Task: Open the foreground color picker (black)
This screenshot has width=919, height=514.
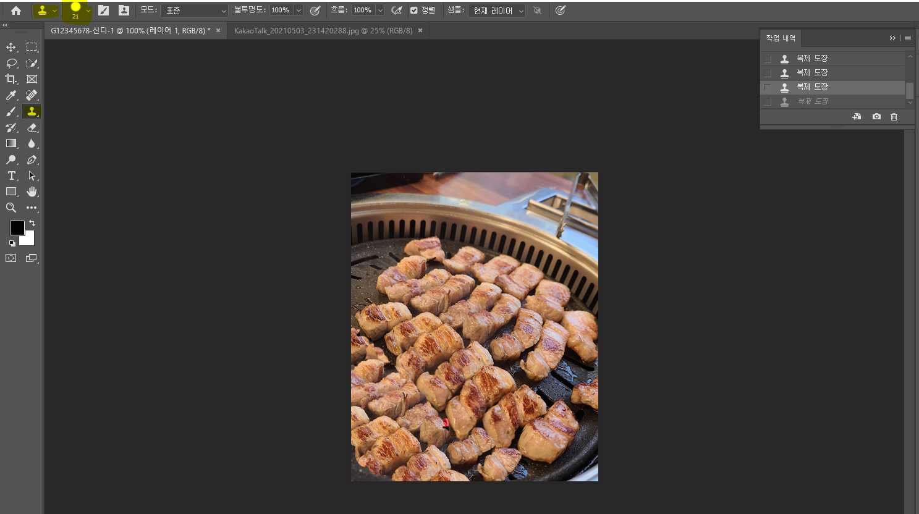Action: 17,227
